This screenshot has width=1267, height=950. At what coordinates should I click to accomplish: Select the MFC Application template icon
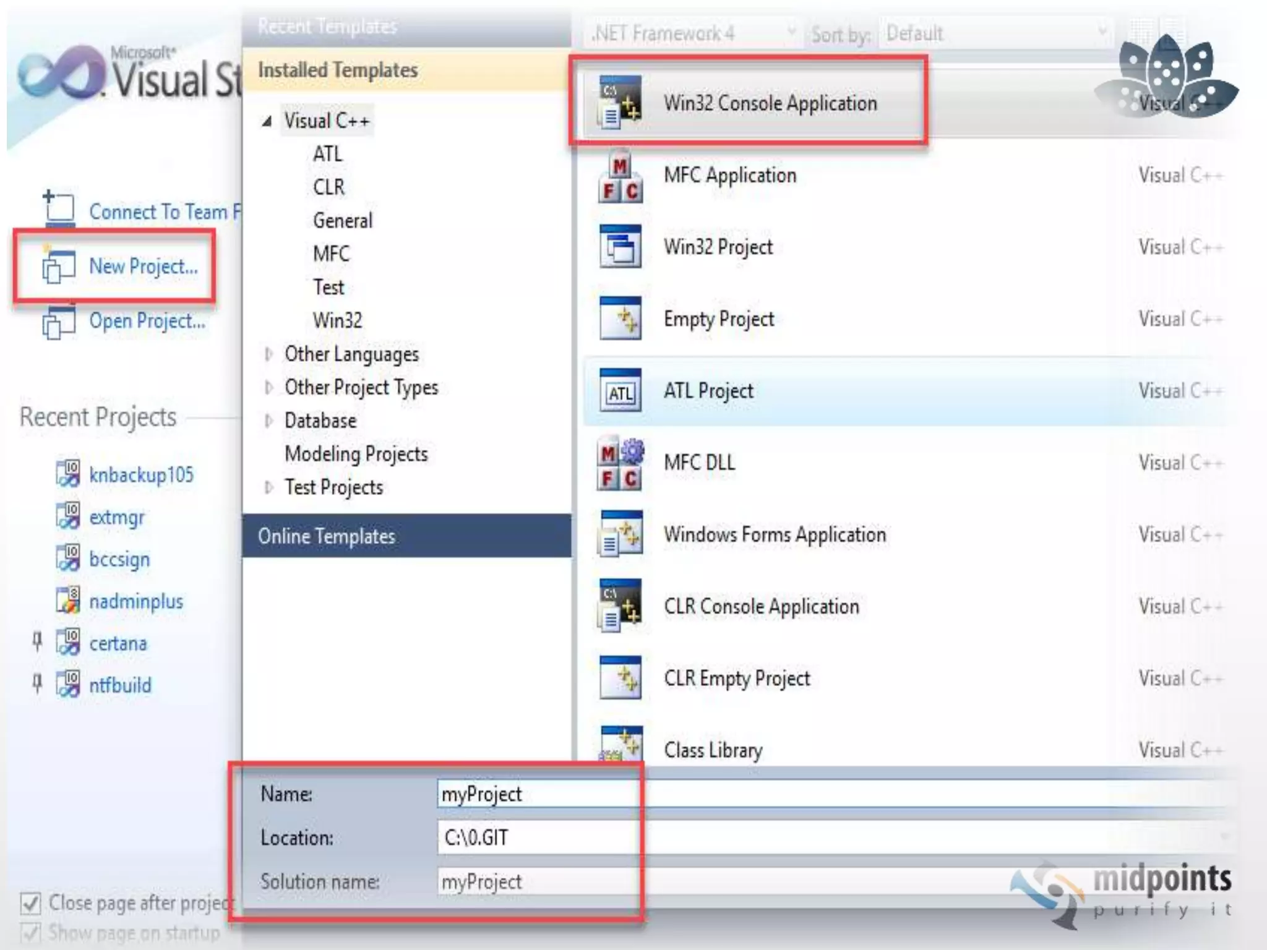pos(621,177)
